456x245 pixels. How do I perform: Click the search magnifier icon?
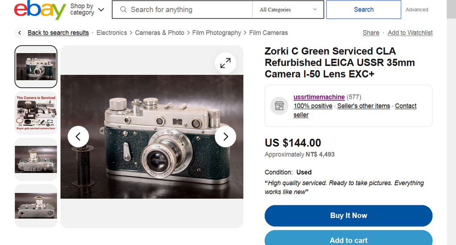point(122,10)
